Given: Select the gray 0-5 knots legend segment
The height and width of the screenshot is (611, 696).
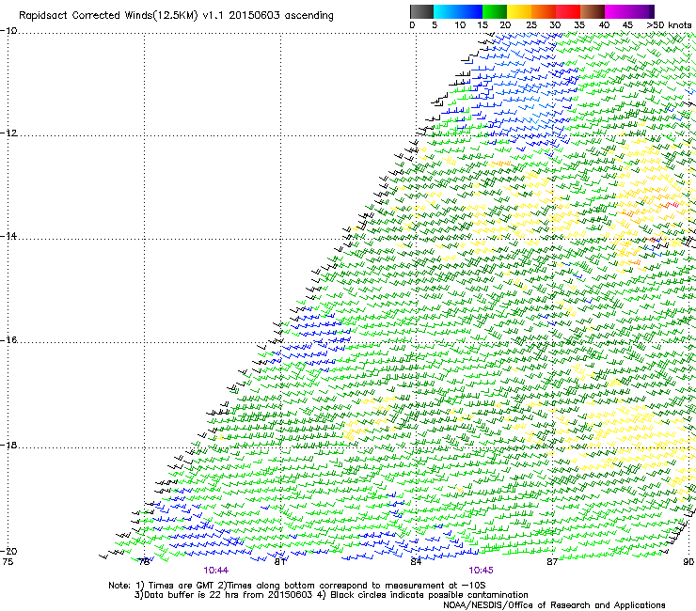Looking at the screenshot, I should (x=421, y=11).
